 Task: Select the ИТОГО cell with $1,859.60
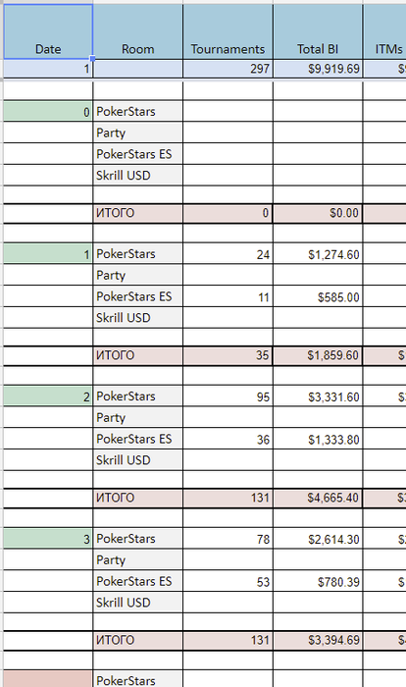pos(318,355)
